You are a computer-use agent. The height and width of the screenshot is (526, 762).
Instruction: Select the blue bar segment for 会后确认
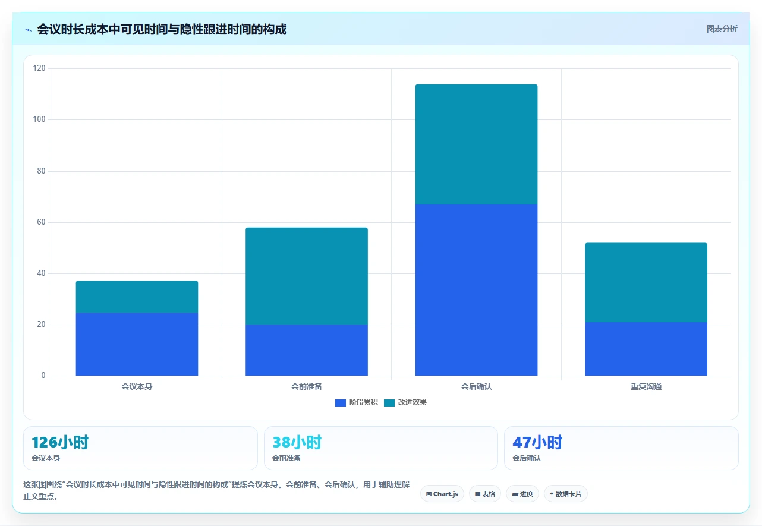476,290
